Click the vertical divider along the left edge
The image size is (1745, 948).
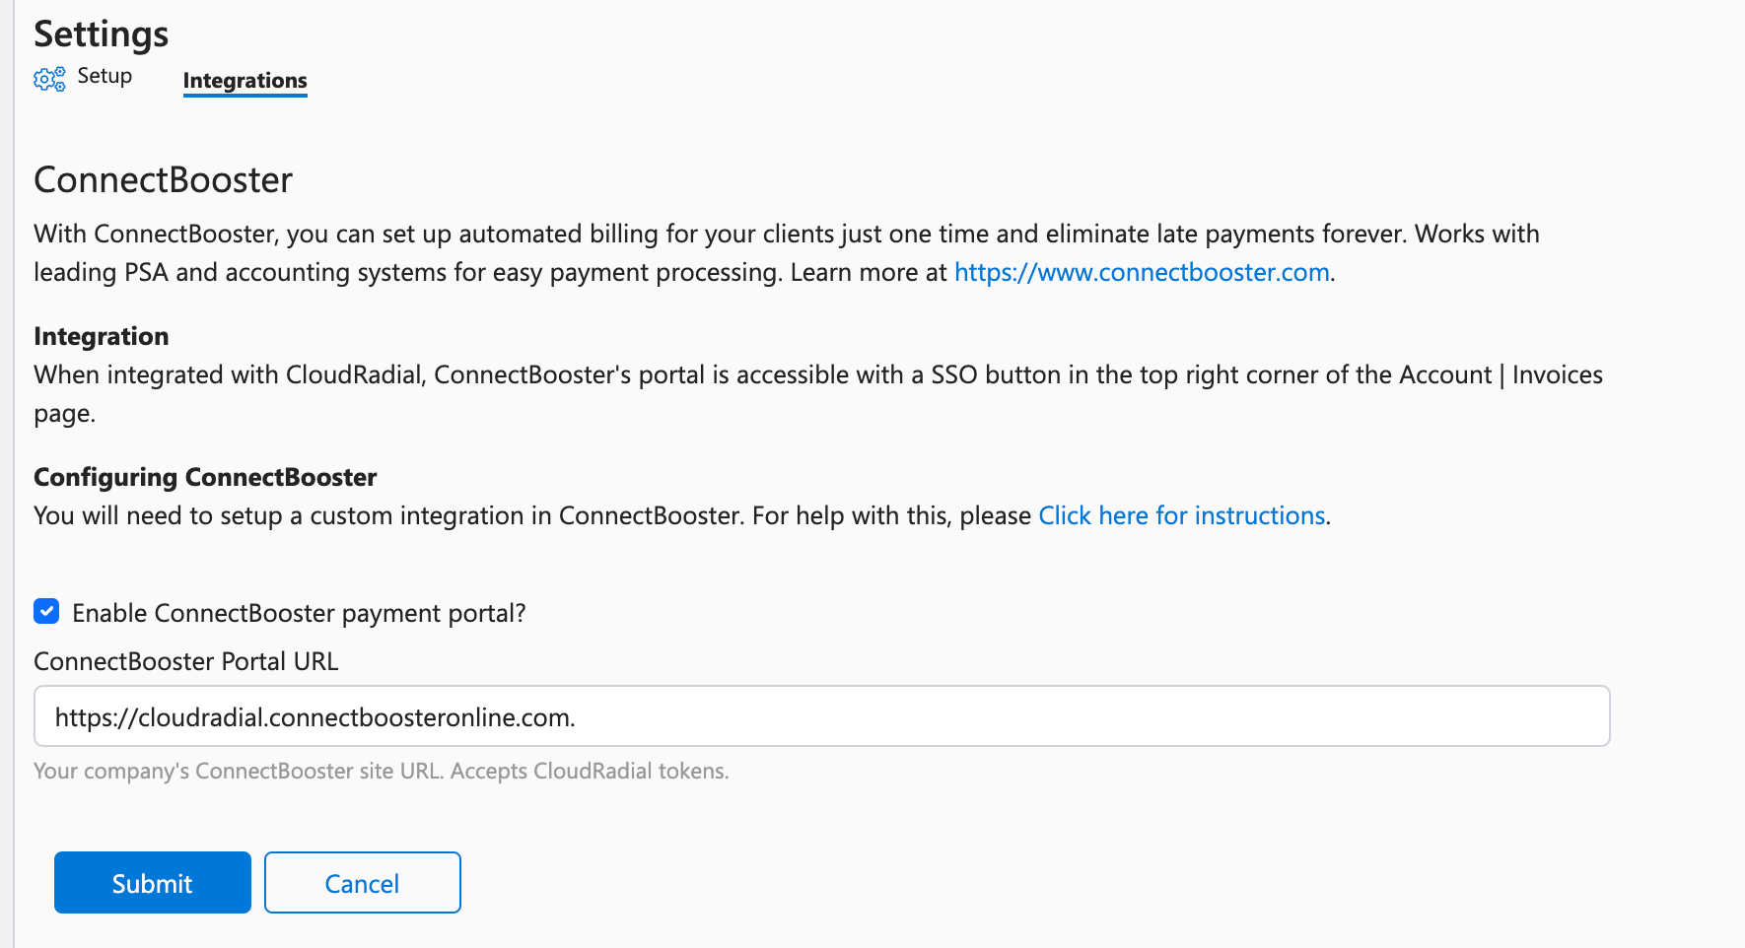(x=14, y=474)
